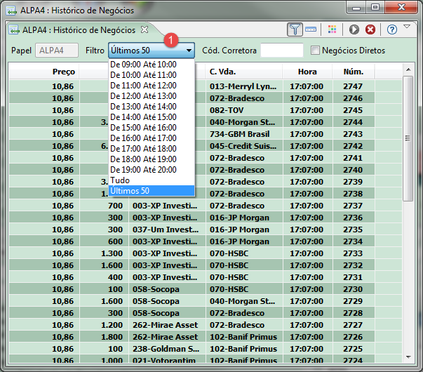Select trade number 2746 cell

[x=354, y=98]
